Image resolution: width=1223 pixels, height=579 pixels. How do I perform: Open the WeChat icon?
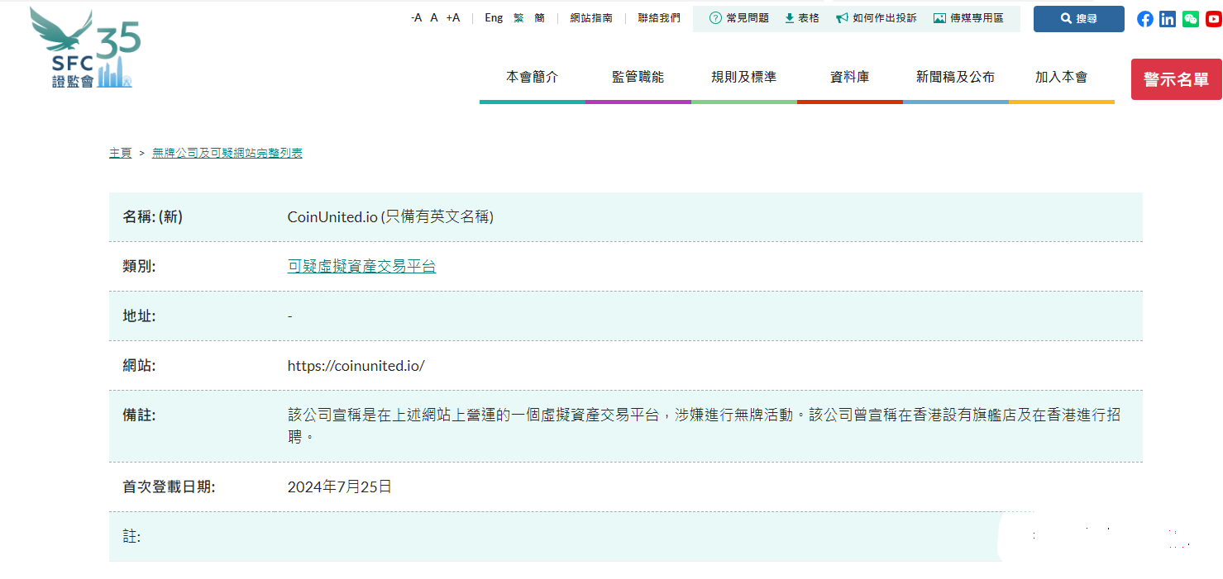point(1190,18)
